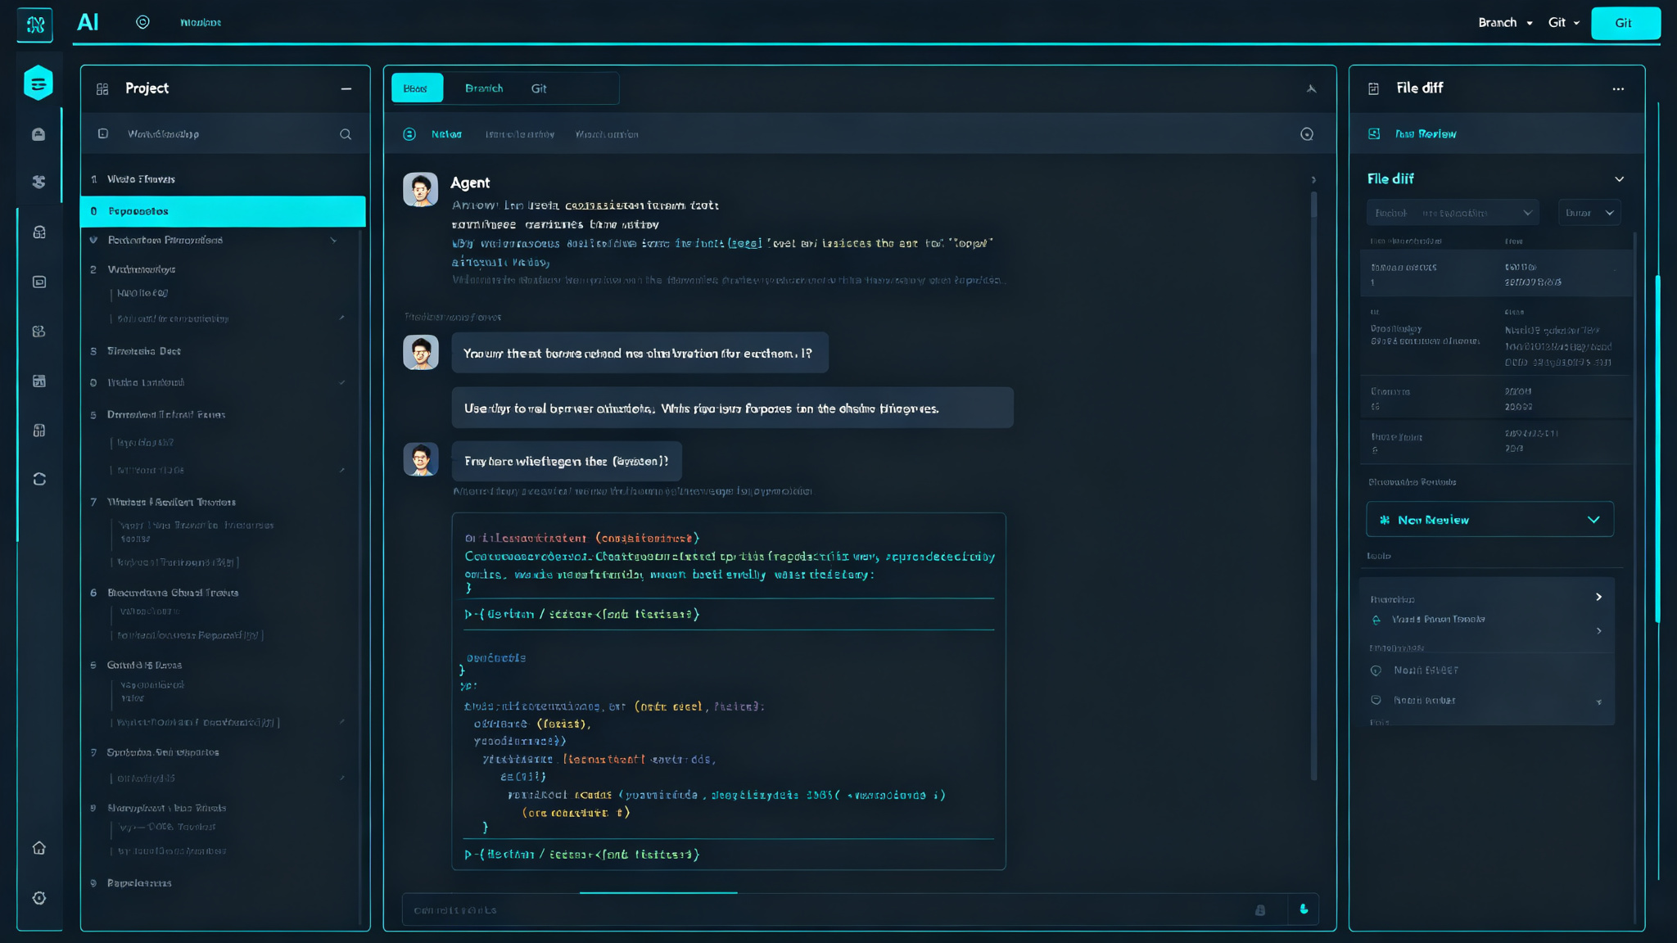Image resolution: width=1677 pixels, height=943 pixels.
Task: Click the Agent avatar at top of chat
Action: [x=421, y=189]
